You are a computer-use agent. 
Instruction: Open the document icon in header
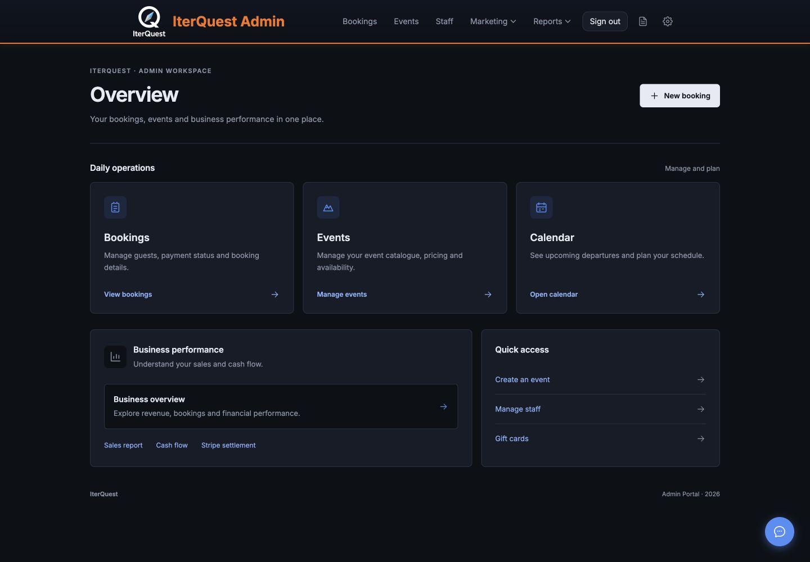click(643, 21)
